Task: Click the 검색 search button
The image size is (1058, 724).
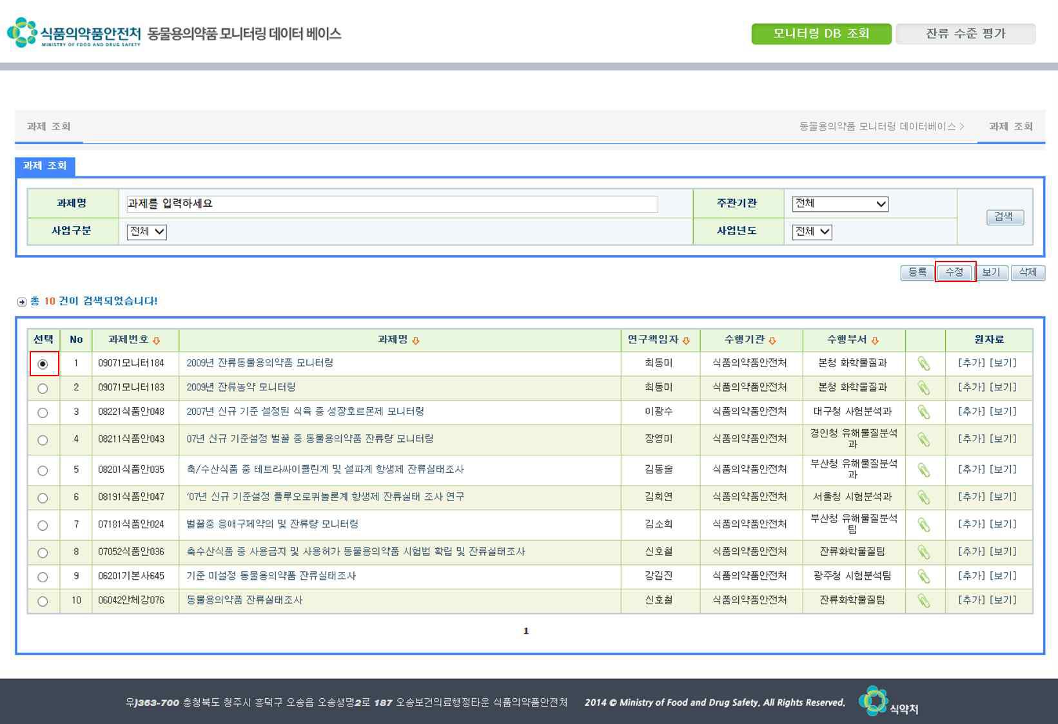Action: click(1004, 217)
